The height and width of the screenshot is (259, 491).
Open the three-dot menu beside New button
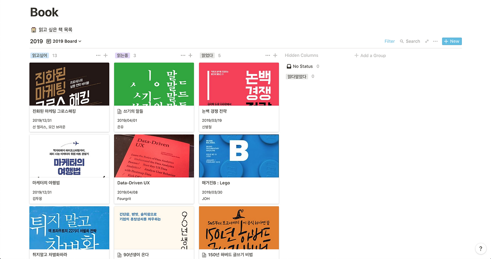click(x=435, y=41)
